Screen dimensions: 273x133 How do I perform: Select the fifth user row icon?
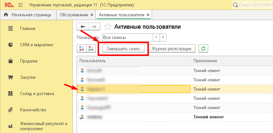[x=82, y=107]
